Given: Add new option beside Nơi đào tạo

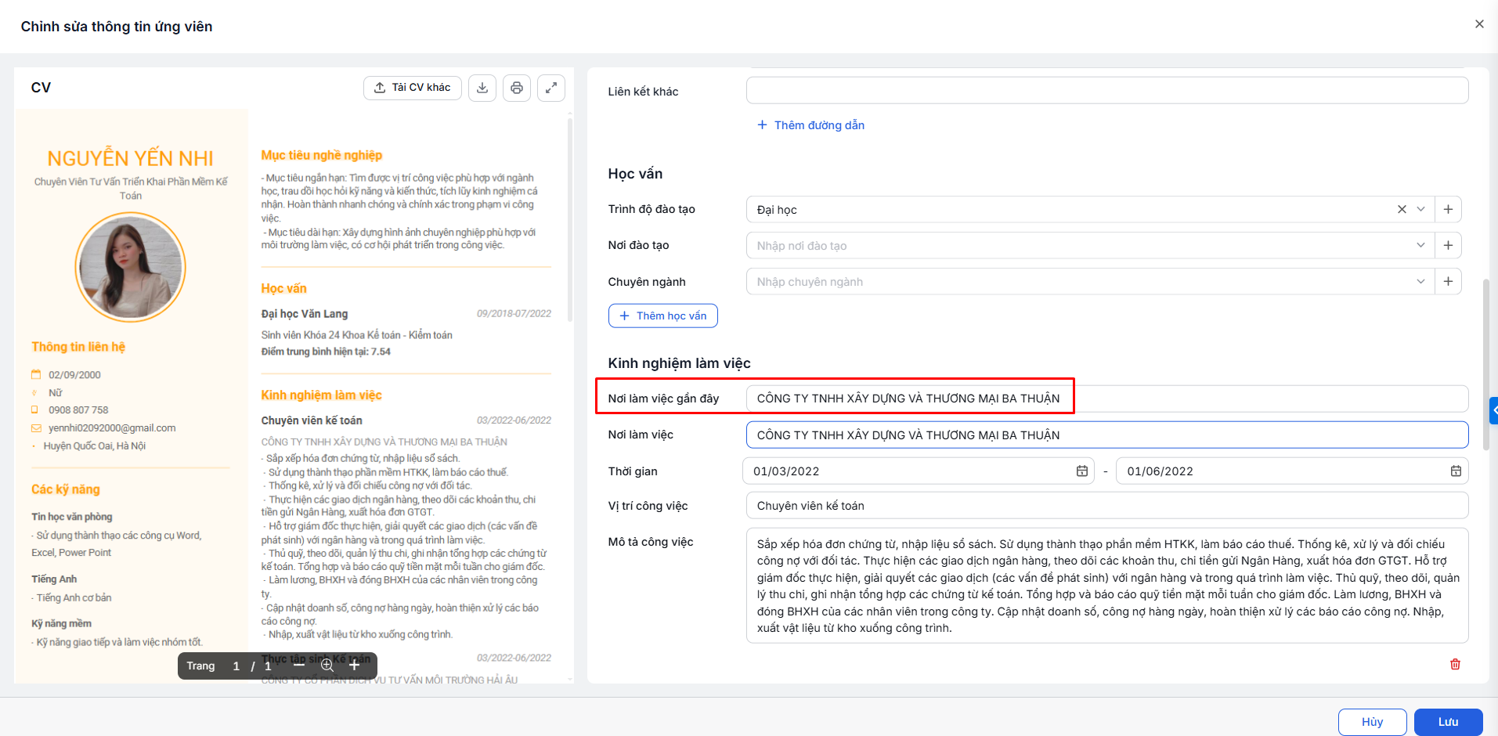Looking at the screenshot, I should coord(1448,245).
